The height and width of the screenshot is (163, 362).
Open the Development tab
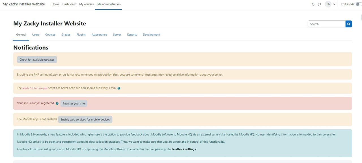(x=151, y=34)
